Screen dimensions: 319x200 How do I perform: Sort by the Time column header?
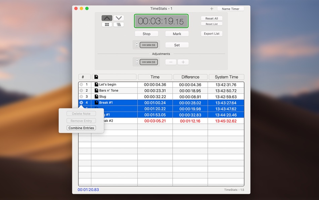point(155,77)
